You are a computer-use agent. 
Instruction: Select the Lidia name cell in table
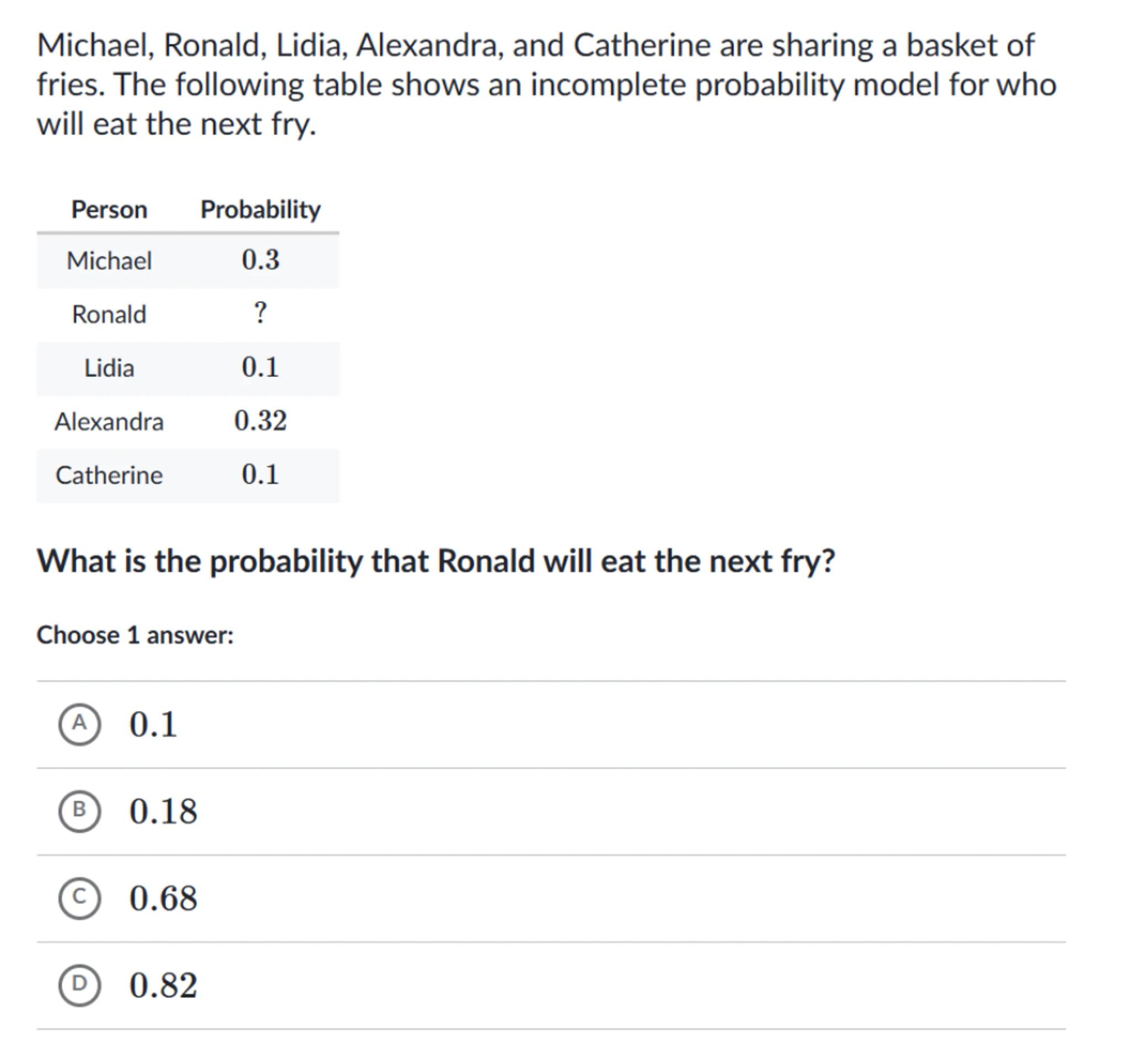(109, 368)
